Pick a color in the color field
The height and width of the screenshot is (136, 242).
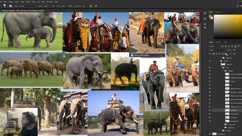click(x=228, y=27)
